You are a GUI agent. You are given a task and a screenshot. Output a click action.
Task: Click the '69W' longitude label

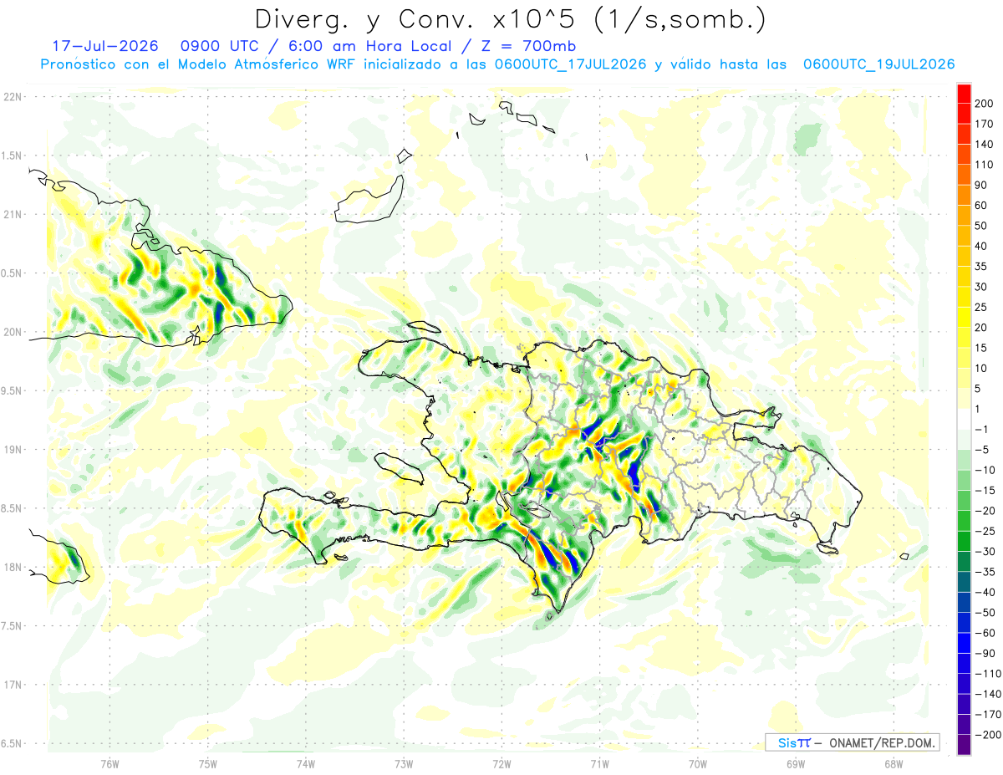click(x=795, y=763)
